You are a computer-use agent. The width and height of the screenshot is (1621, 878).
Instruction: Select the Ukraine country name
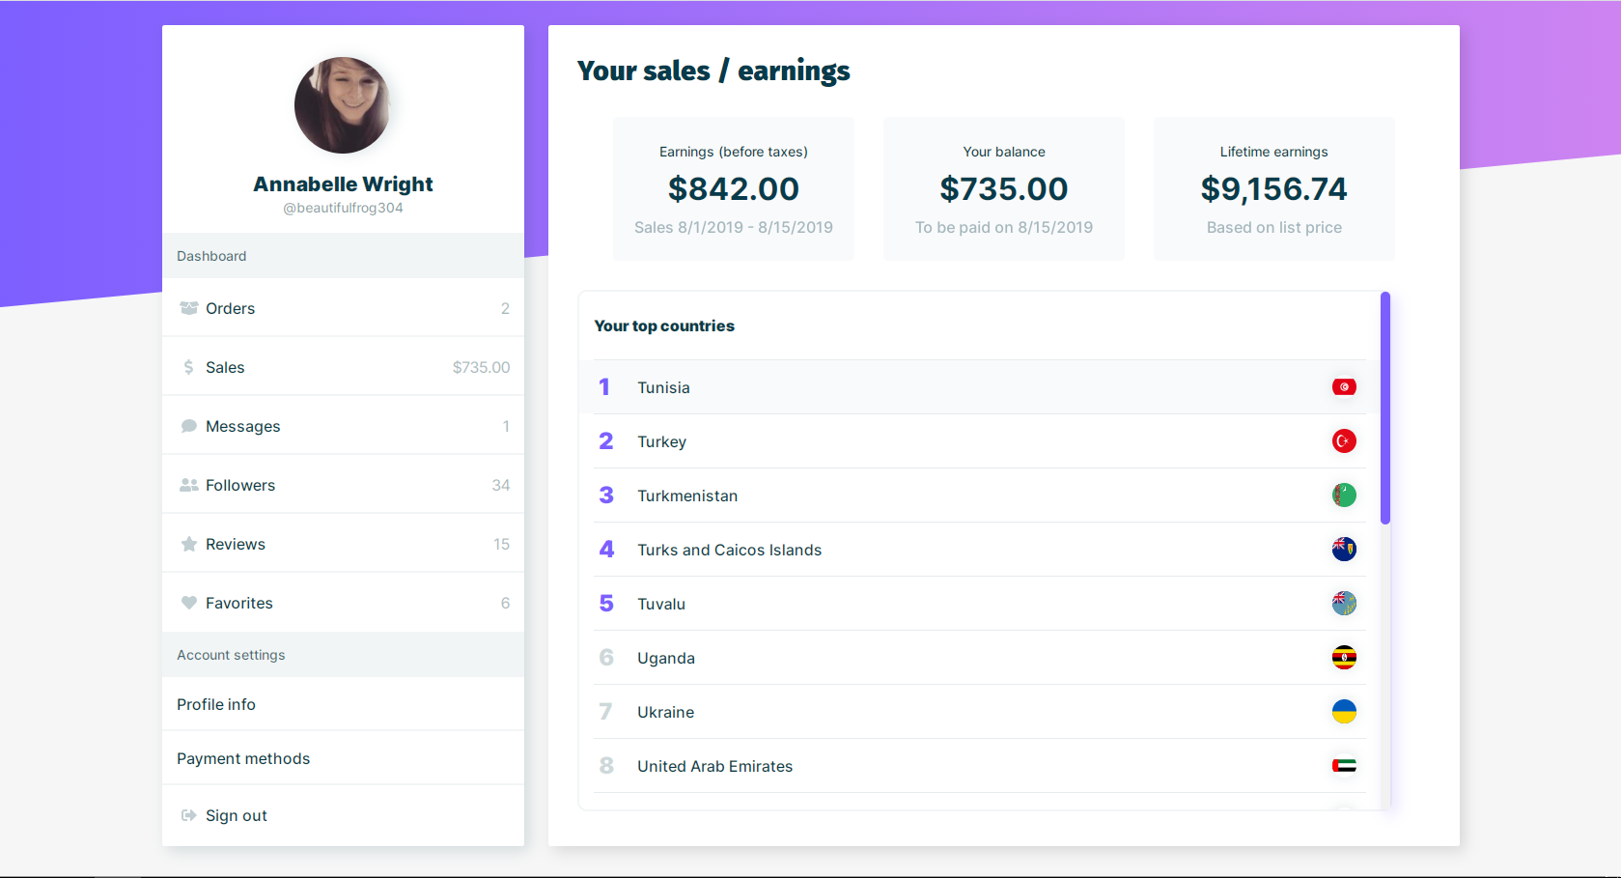pos(666,712)
